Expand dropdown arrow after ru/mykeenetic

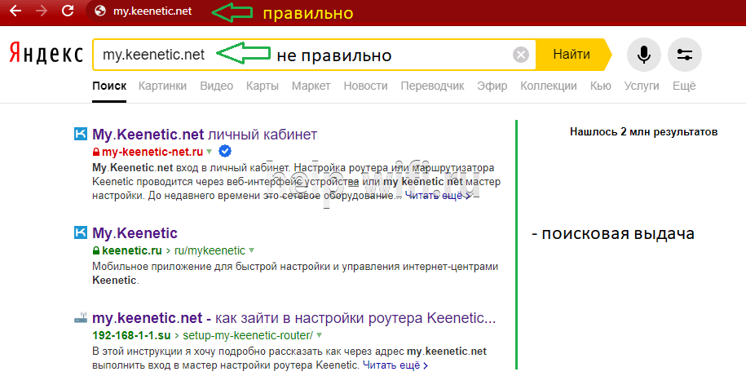251,250
